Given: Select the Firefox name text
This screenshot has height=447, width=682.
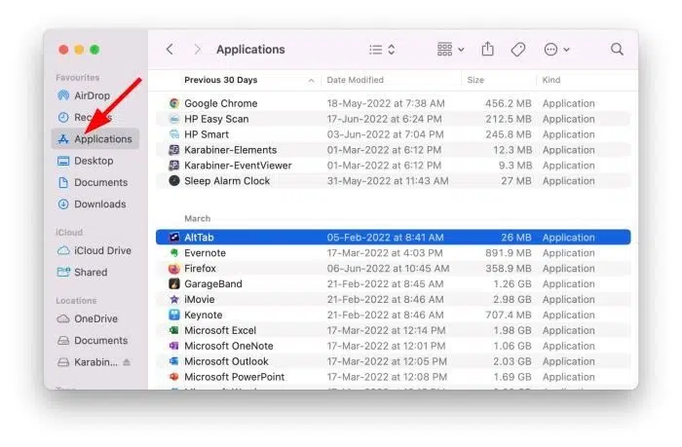Looking at the screenshot, I should click(200, 268).
